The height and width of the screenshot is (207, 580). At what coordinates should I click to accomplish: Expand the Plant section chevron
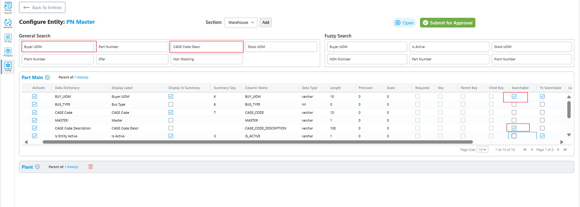pos(37,167)
